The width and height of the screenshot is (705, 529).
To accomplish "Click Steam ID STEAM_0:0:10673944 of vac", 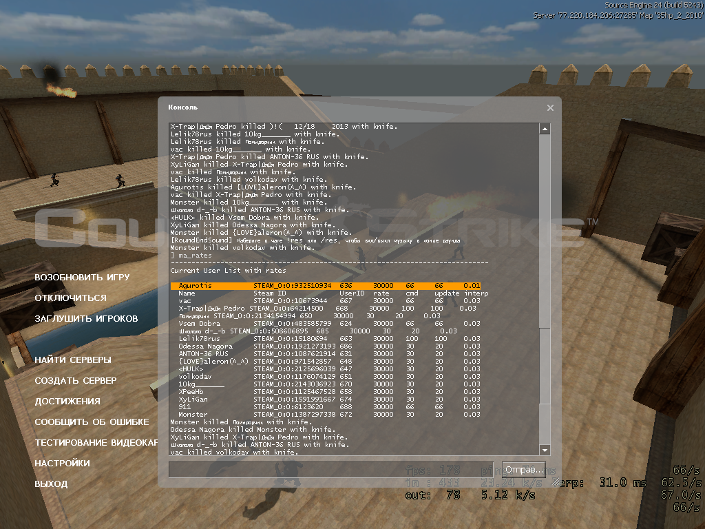I will coord(291,301).
